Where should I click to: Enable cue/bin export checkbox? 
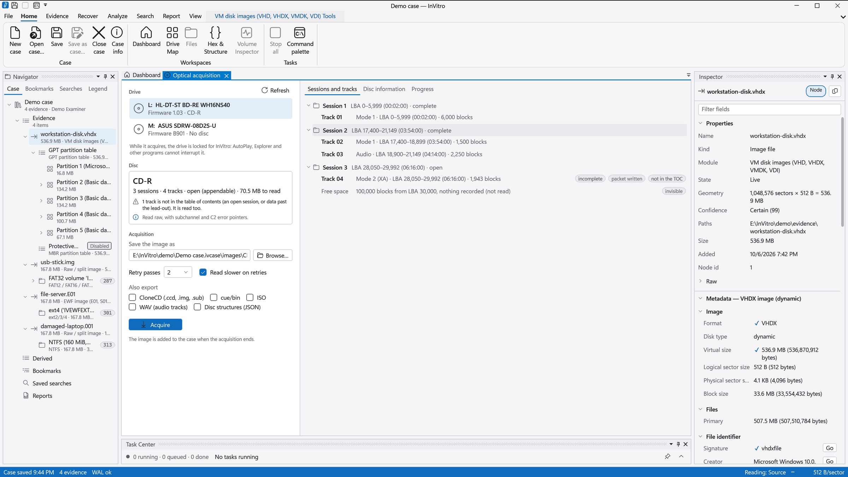(214, 297)
